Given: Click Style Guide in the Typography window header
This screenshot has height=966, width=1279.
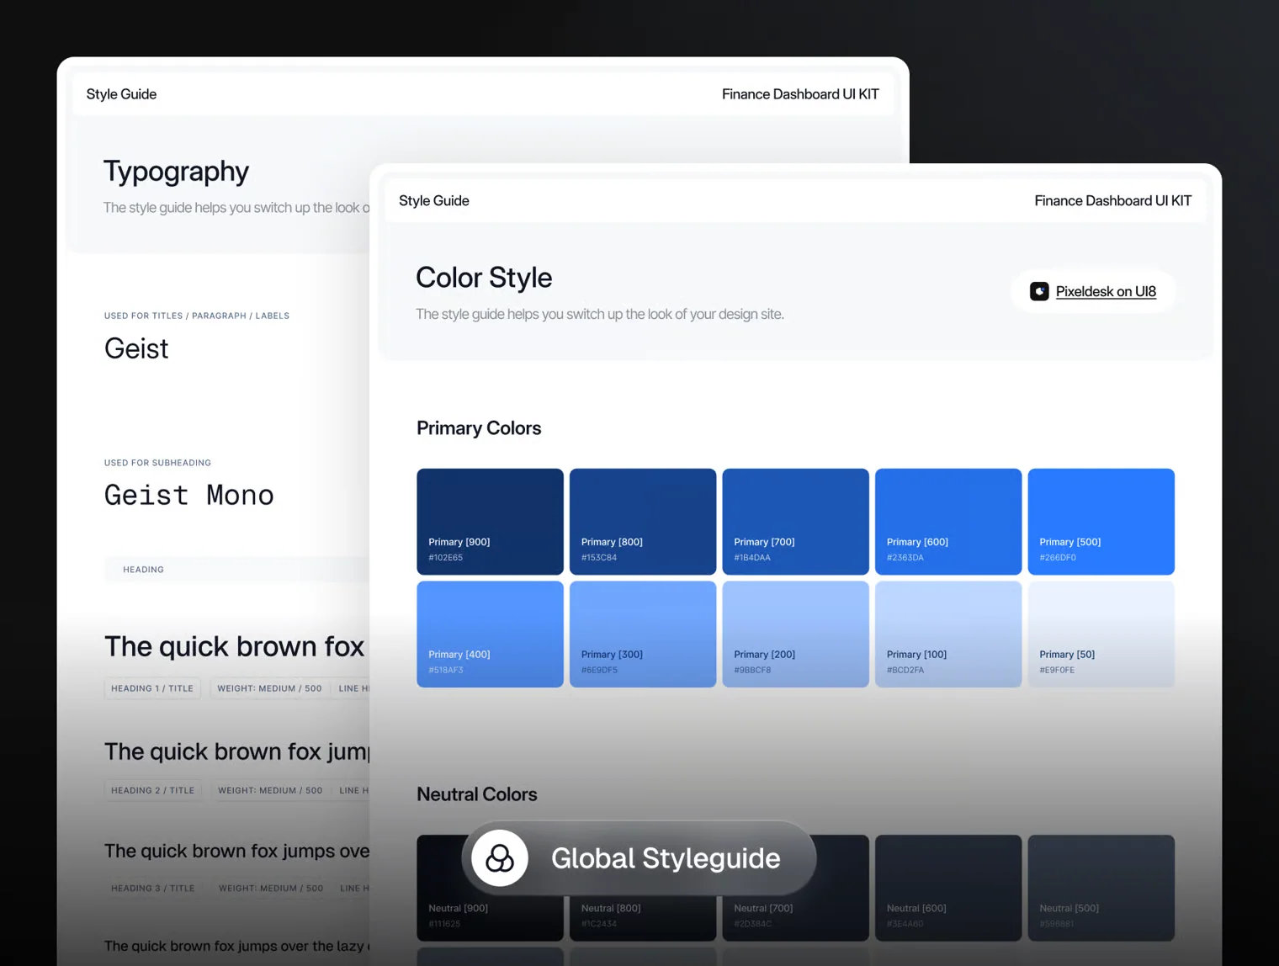Looking at the screenshot, I should 121,94.
